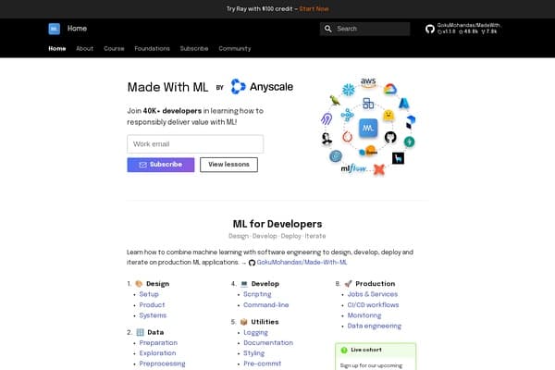Open the Data engineering link

(374, 326)
